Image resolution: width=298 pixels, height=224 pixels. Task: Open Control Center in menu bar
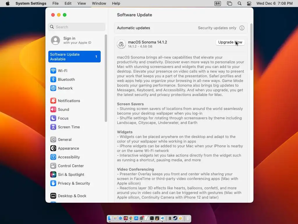[249, 3]
